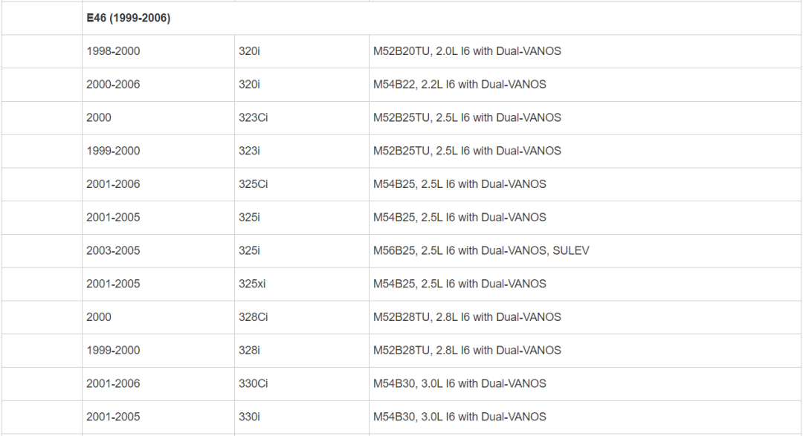Viewport: 803px width, 436px height.
Task: Select the 323Ci model cell
Action: pyautogui.click(x=251, y=117)
